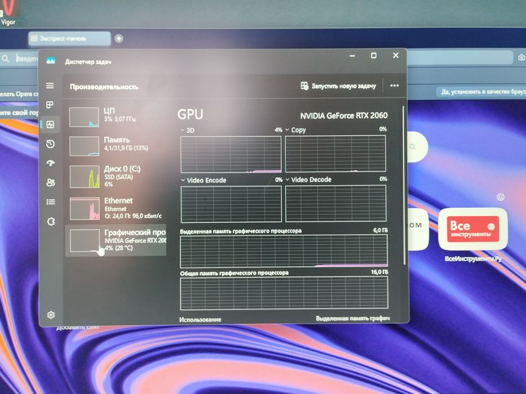Minimize the Task Manager window
Screen dimensions: 526x394
352,56
